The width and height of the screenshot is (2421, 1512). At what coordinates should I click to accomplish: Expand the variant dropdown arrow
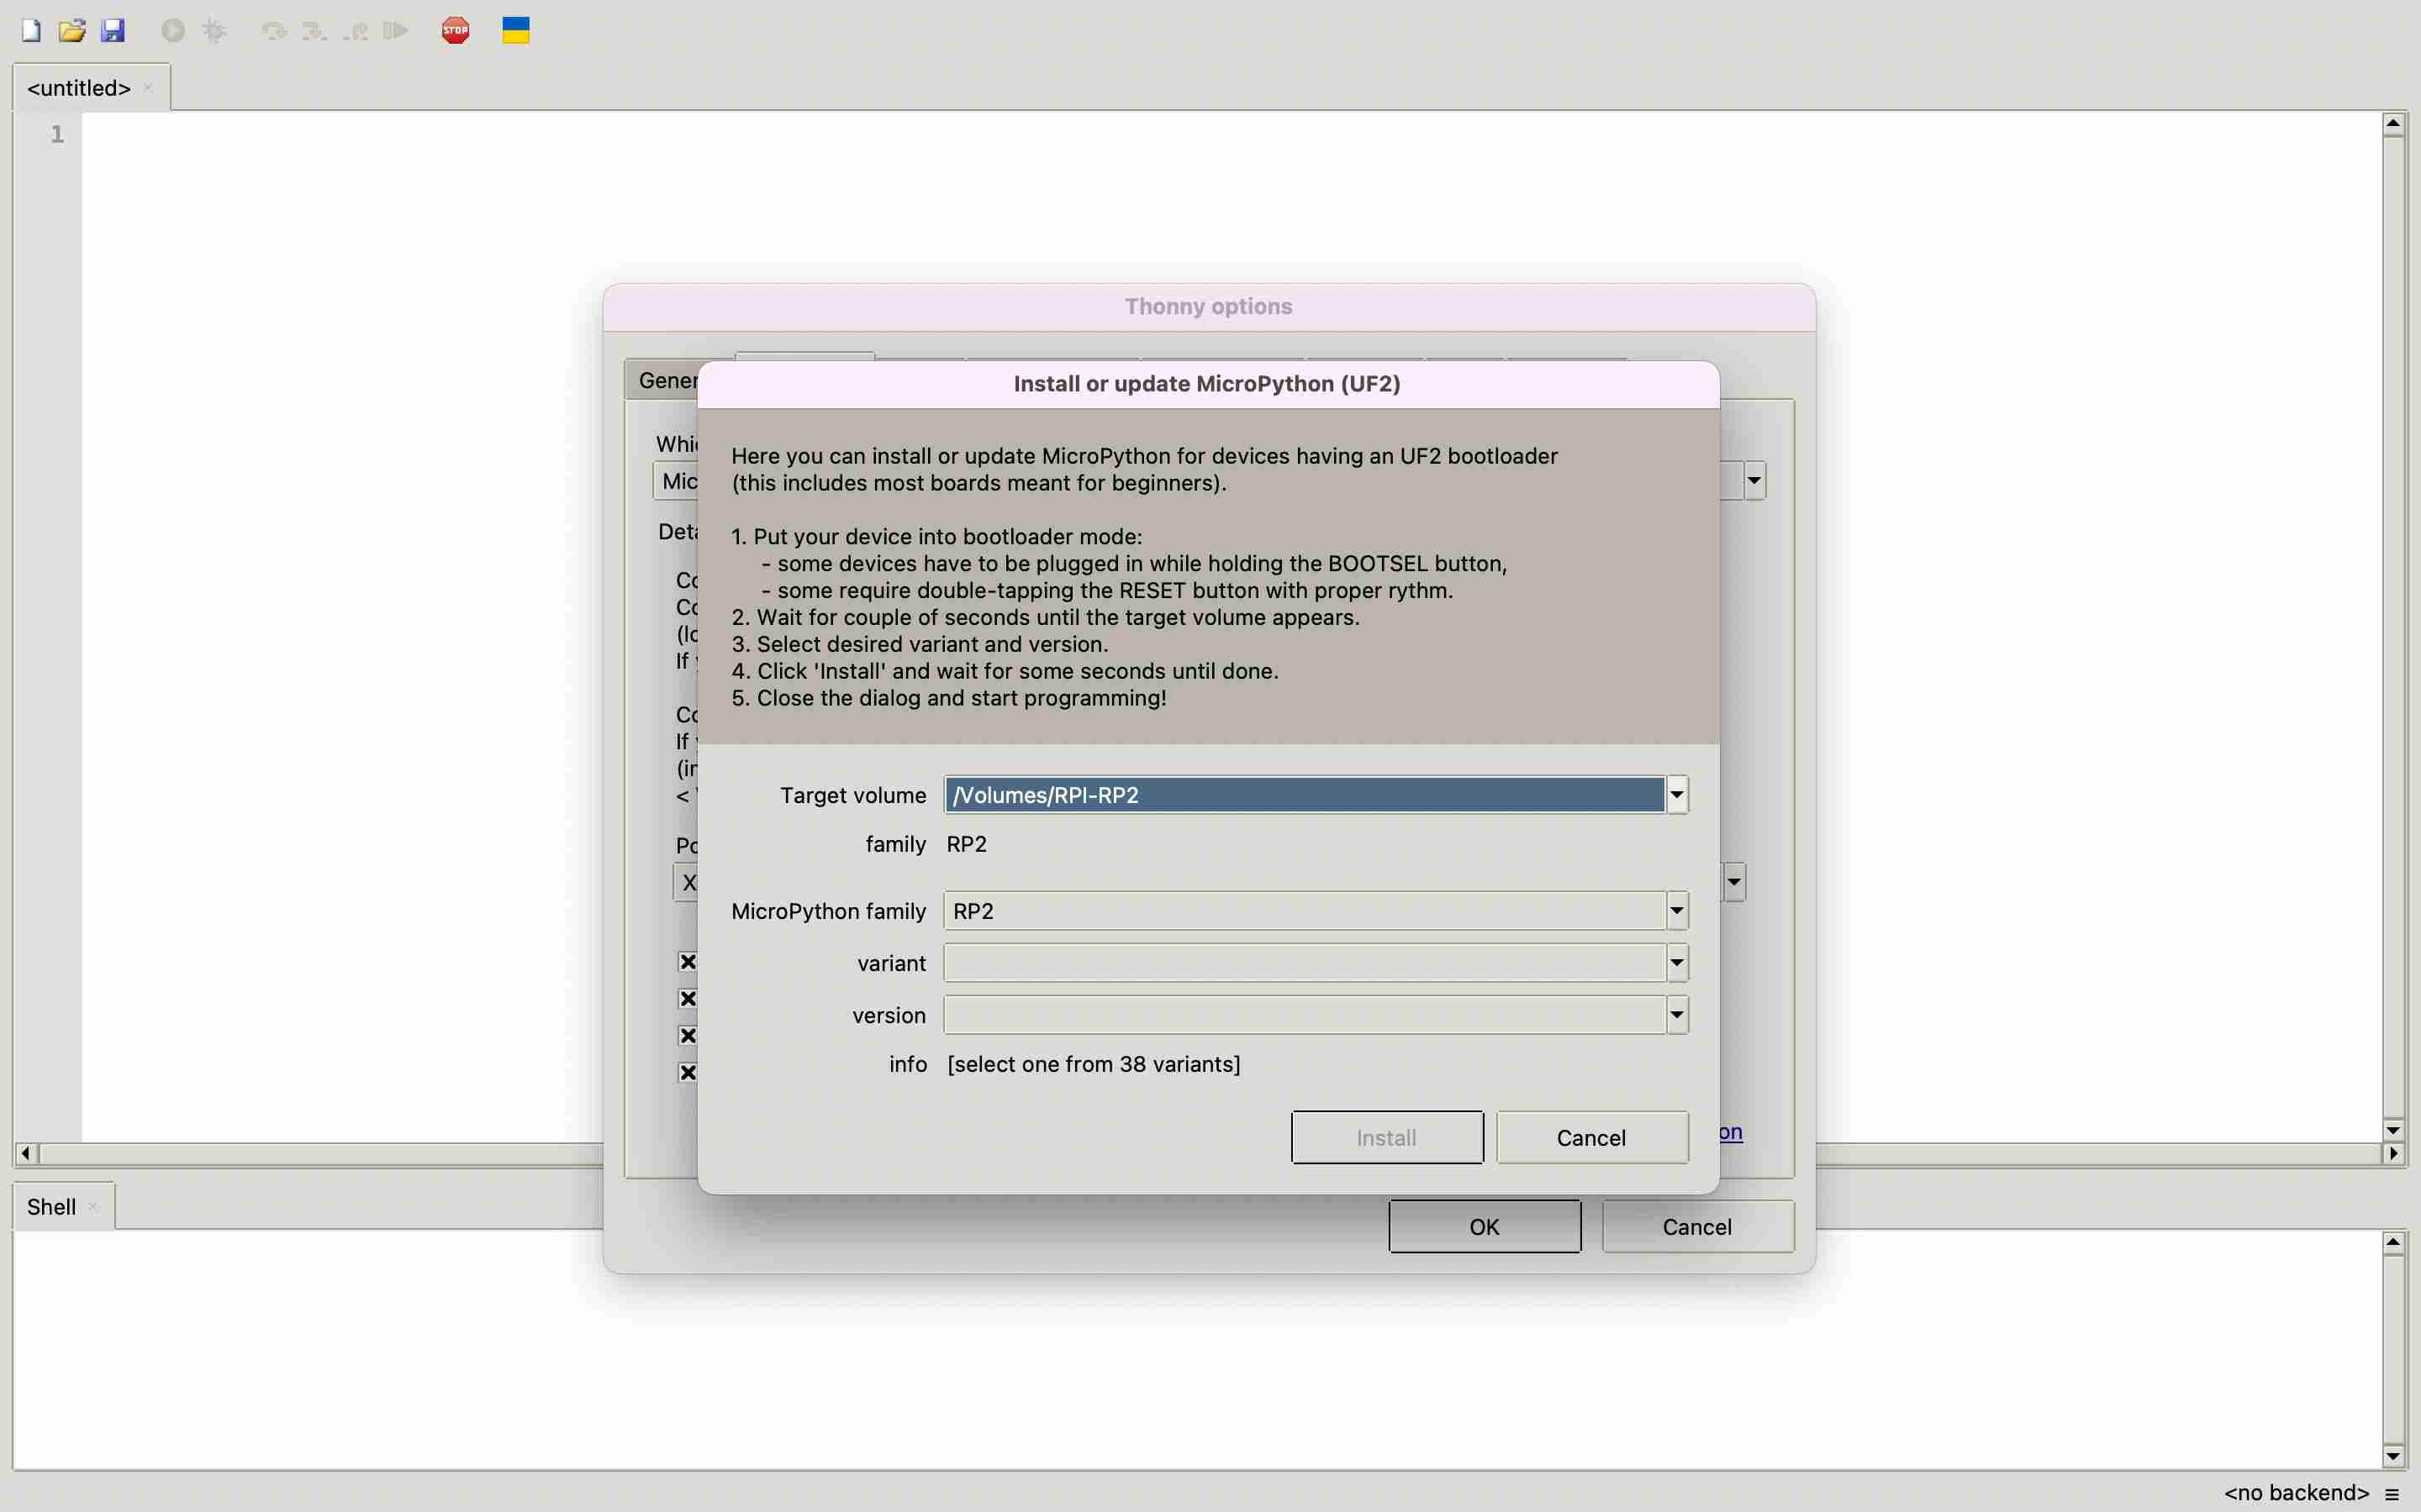pyautogui.click(x=1678, y=963)
